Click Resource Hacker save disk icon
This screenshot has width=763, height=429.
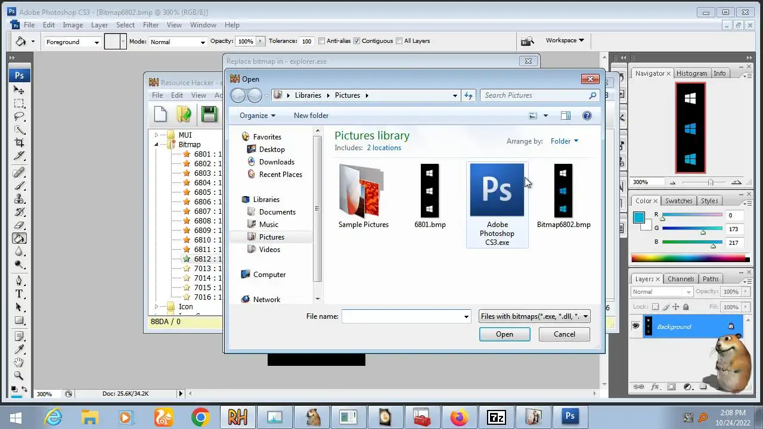tap(209, 114)
